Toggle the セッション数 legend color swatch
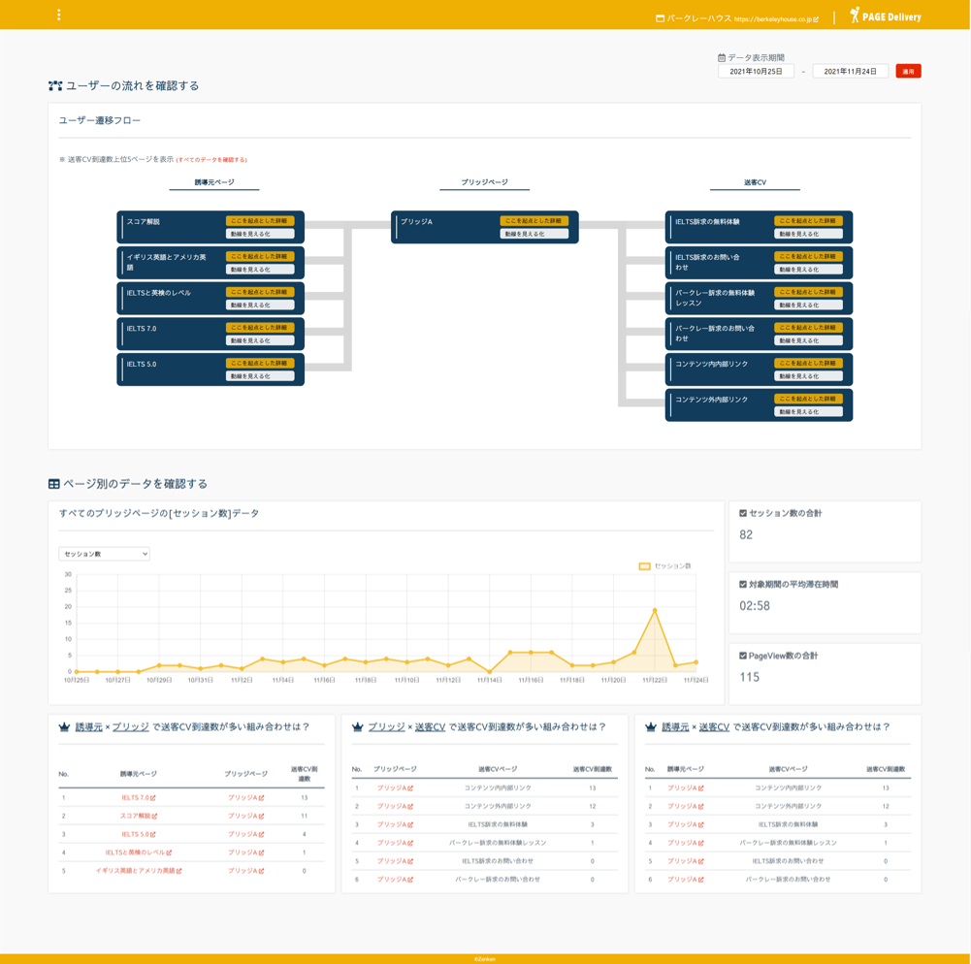971x964 pixels. click(x=644, y=566)
